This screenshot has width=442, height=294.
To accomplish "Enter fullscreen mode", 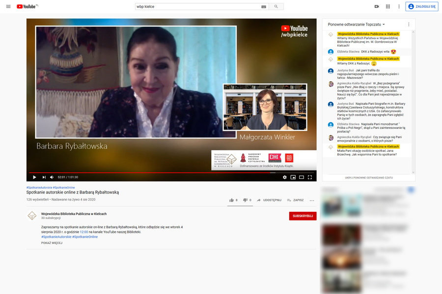I will [x=310, y=177].
